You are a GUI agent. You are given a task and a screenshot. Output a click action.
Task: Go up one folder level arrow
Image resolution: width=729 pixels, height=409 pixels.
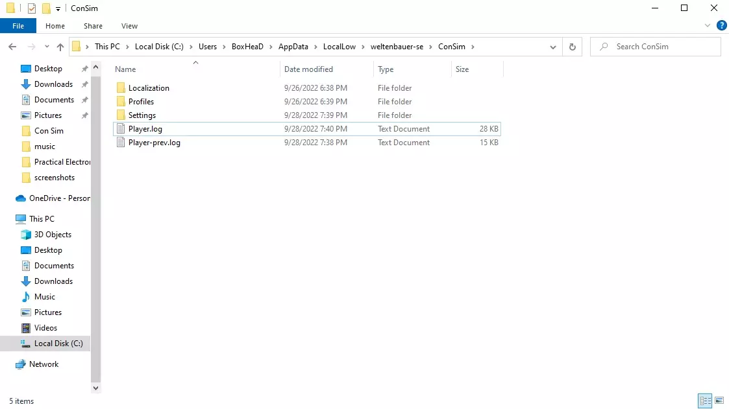tap(60, 47)
